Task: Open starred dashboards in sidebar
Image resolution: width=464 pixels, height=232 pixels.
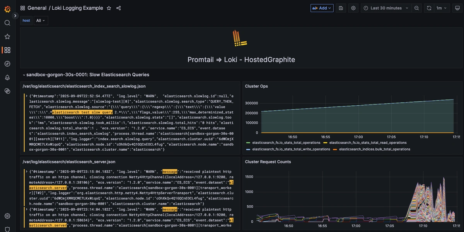Action: click(7, 36)
